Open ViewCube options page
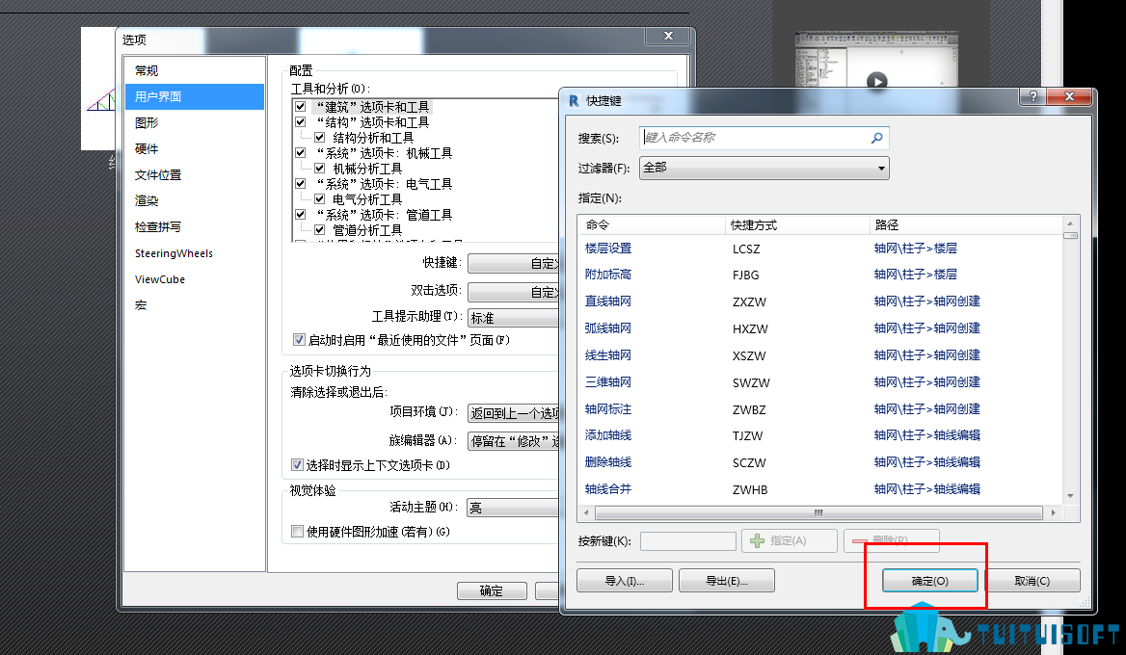1126x655 pixels. (x=195, y=279)
